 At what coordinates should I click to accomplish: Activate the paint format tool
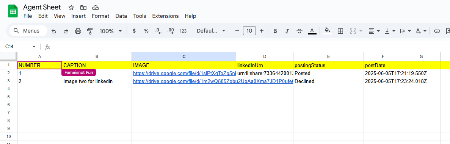[x=90, y=31]
